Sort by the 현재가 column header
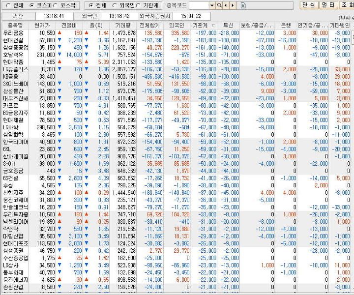This screenshot has height=295, width=354. [42, 26]
